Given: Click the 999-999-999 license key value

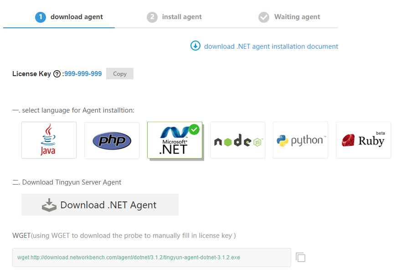Looking at the screenshot, I should 83,74.
